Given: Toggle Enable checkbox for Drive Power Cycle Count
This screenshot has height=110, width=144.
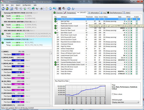Looking at the screenshot, I should click(137, 35).
